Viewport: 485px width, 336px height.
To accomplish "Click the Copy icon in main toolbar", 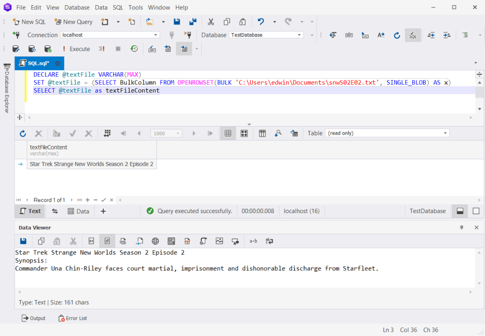I will (x=227, y=22).
